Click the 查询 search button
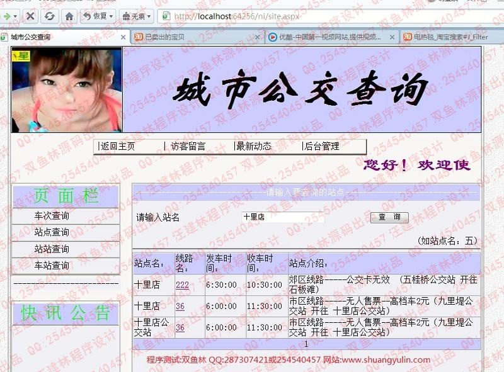 [389, 217]
